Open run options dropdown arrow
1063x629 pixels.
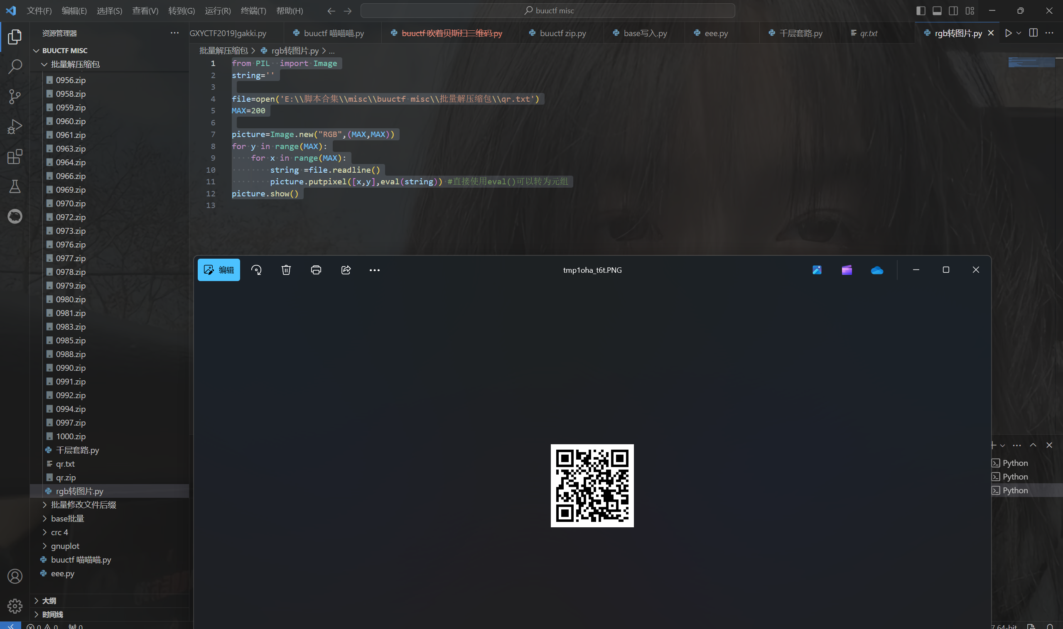click(1019, 33)
